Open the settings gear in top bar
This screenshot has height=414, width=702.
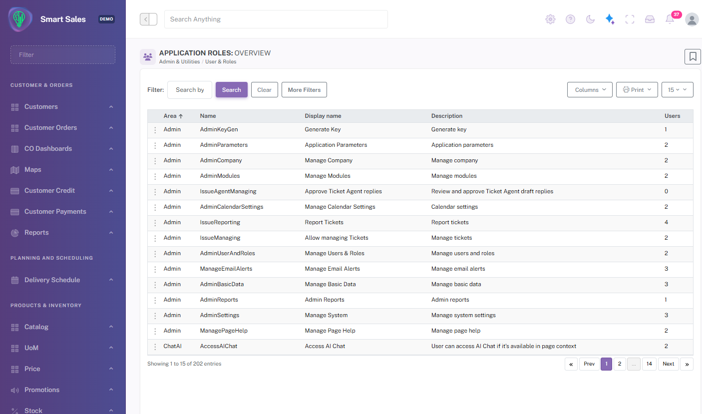pyautogui.click(x=550, y=19)
